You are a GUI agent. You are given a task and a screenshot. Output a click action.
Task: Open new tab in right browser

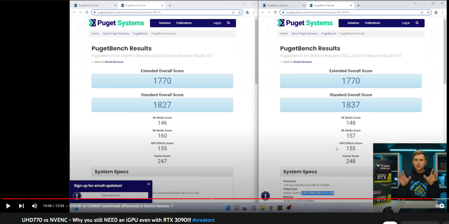[358, 5]
